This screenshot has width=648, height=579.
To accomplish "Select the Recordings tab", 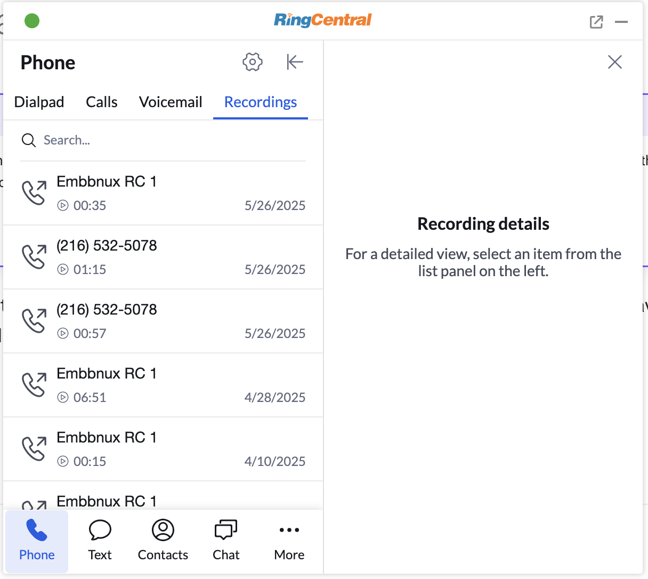I will [x=261, y=102].
